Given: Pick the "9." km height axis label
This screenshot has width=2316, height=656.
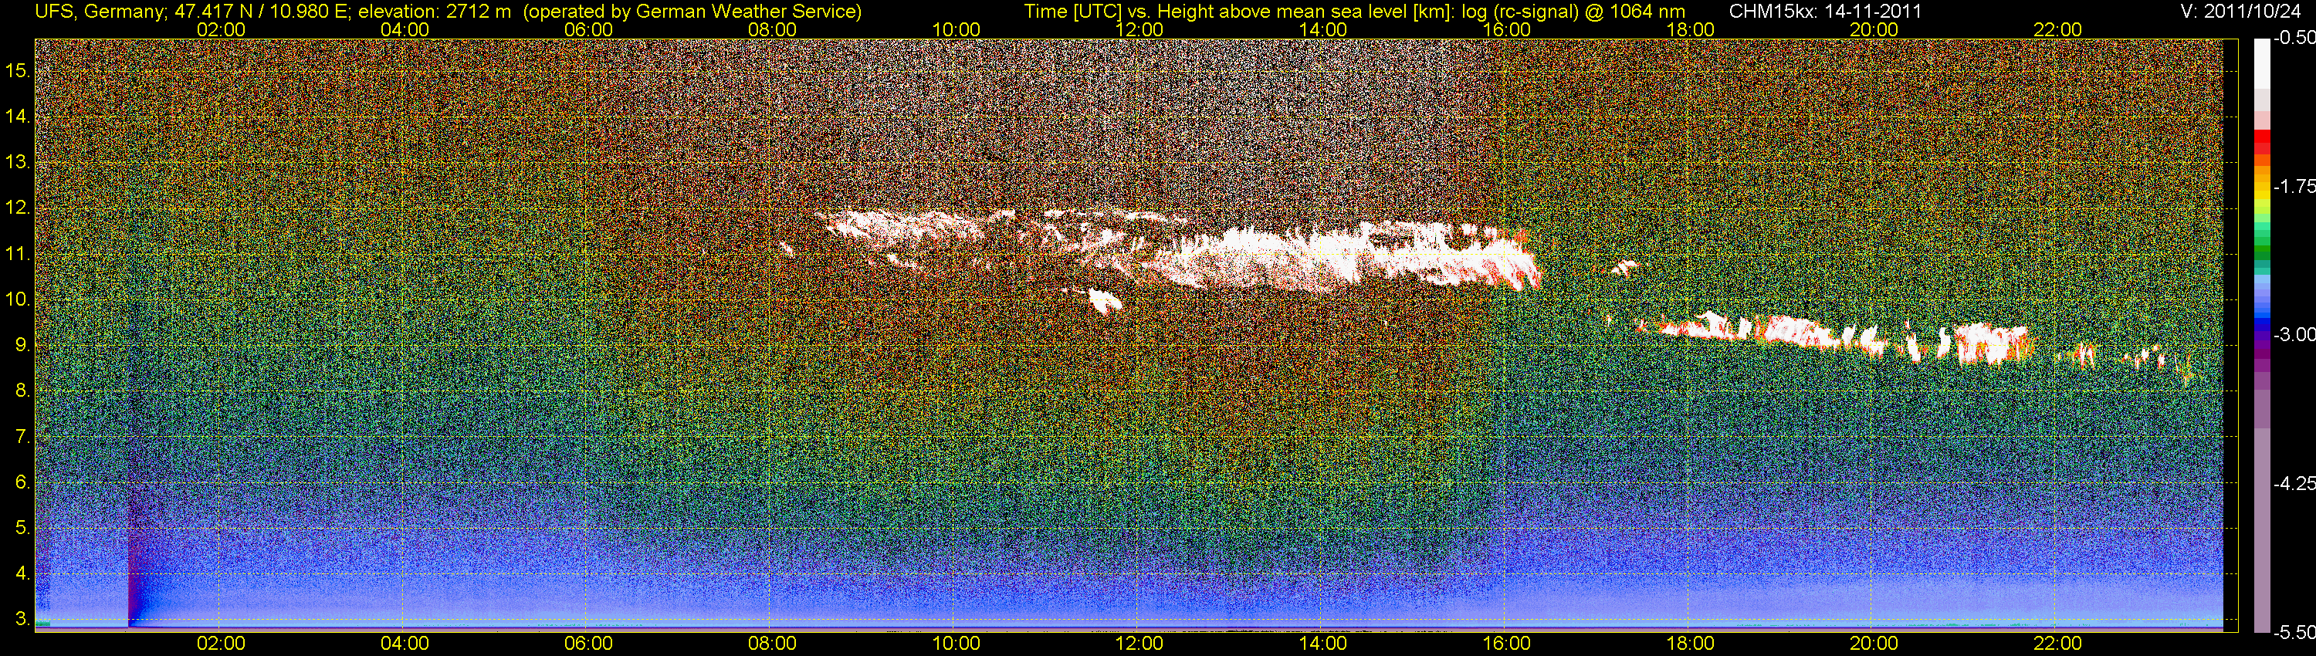Looking at the screenshot, I should point(22,345).
